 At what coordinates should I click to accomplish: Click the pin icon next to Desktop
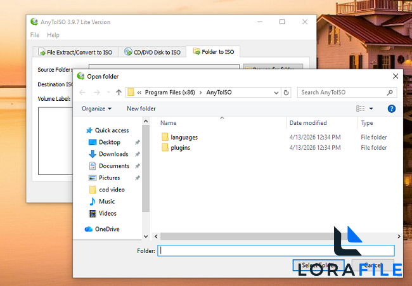point(137,143)
